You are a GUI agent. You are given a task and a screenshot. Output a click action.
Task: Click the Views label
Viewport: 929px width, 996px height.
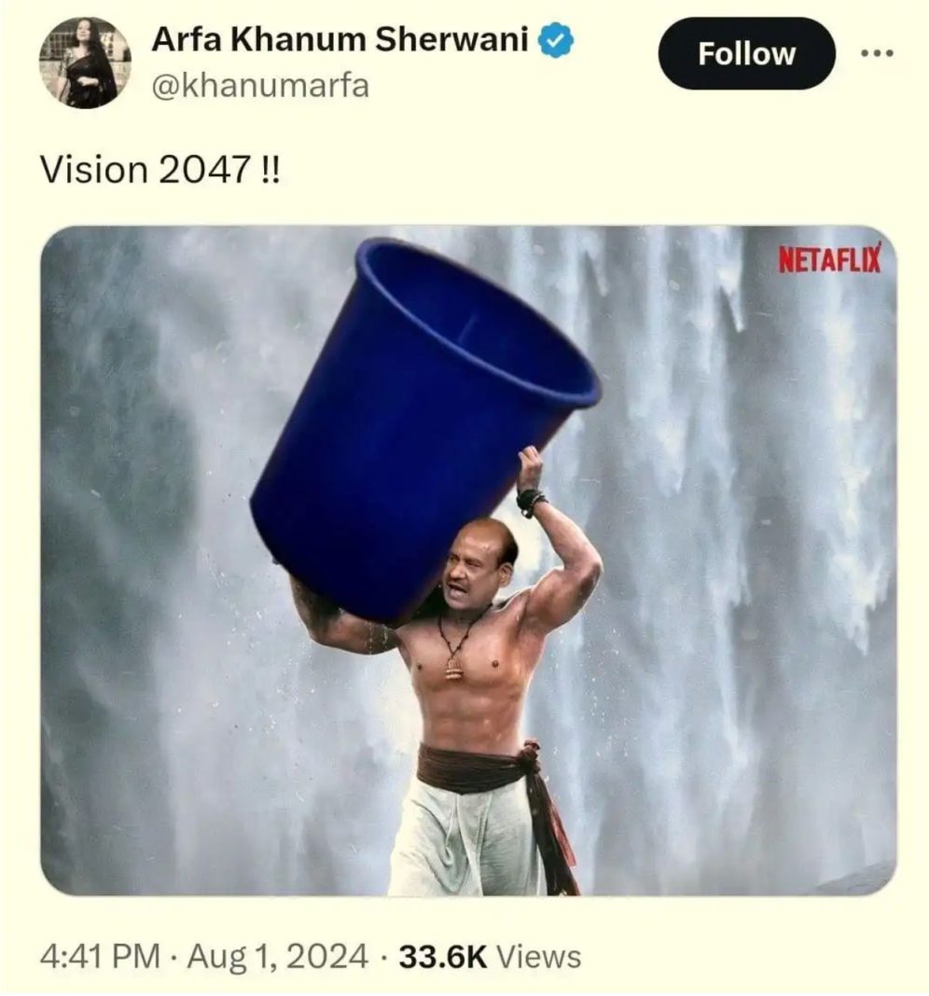click(538, 957)
